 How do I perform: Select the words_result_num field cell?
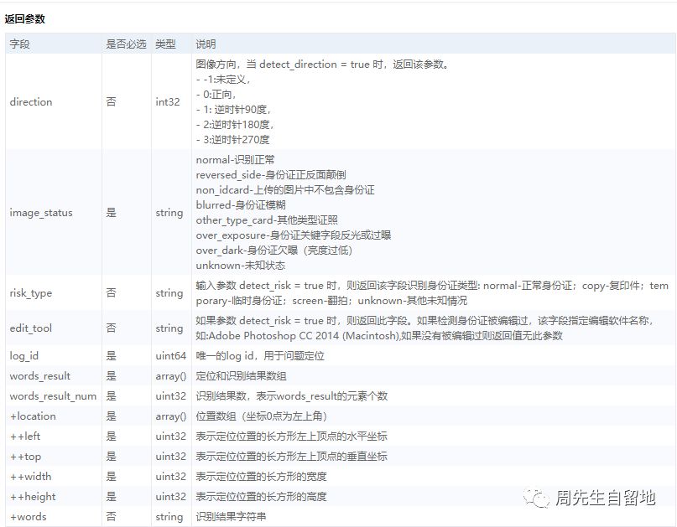pos(53,396)
